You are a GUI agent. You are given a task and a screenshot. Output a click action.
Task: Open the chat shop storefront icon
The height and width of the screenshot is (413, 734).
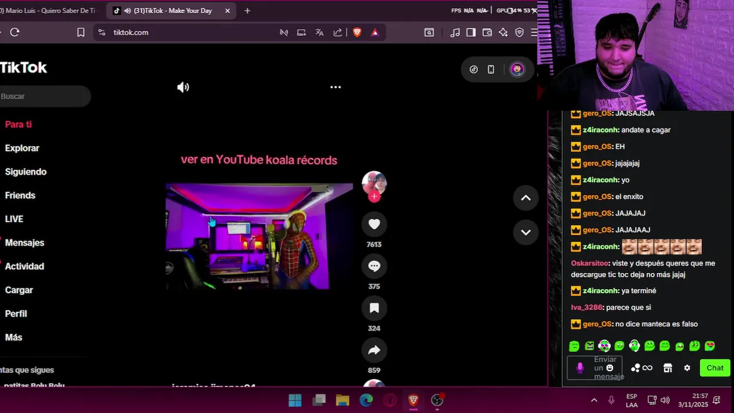[667, 368]
